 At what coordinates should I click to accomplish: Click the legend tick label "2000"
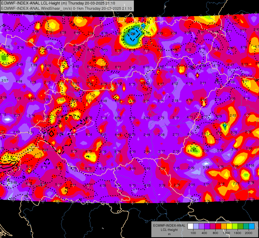pyautogui.click(x=249, y=233)
